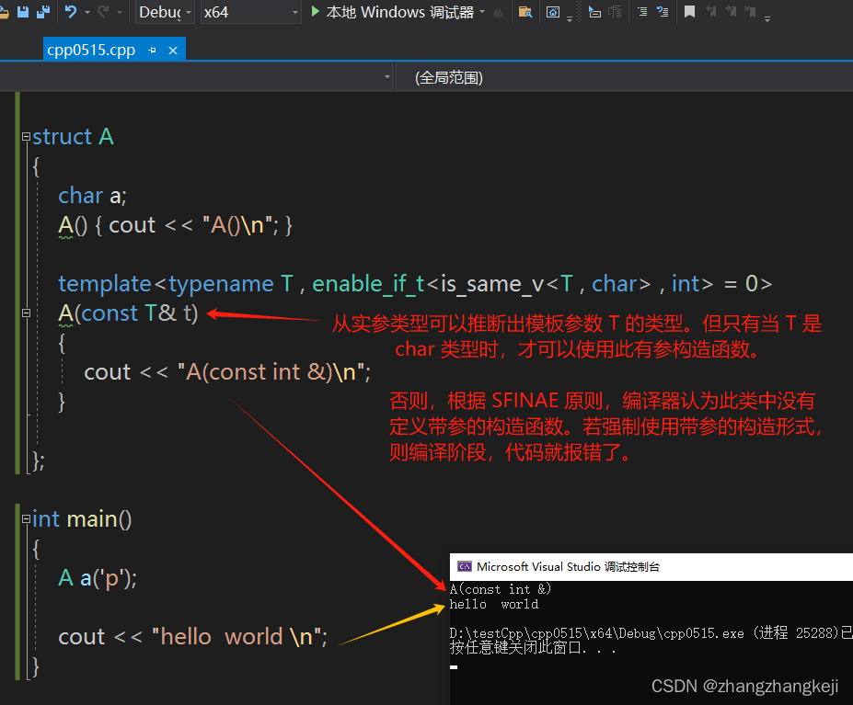
Task: Clear all bookmarks icon
Action: 750,11
